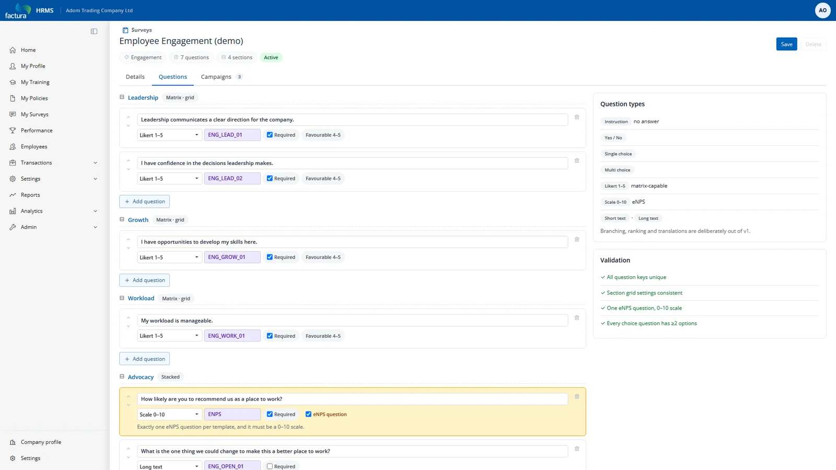Open My Training icon in sidebar
The height and width of the screenshot is (470, 836).
coord(13,82)
